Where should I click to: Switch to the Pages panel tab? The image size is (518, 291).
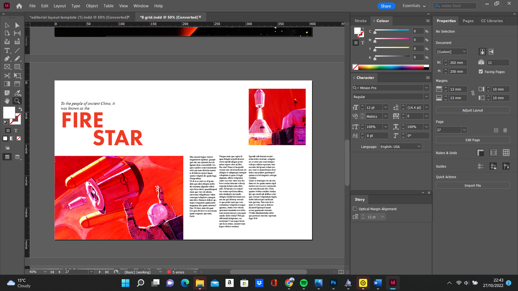468,21
